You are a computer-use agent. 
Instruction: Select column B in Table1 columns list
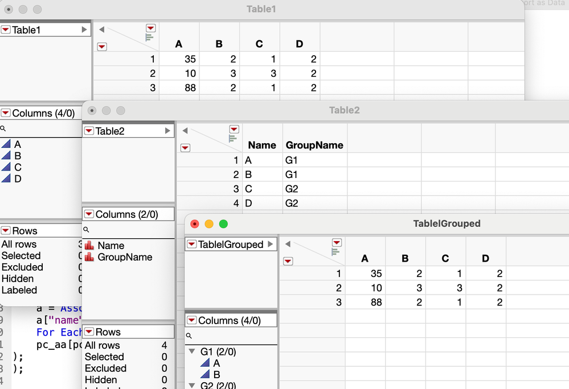18,156
